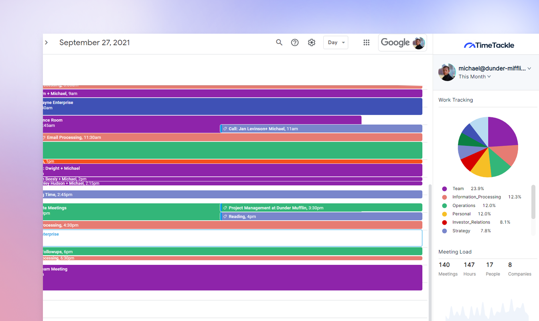Click the Investor_Relations legend red dot

(444, 222)
